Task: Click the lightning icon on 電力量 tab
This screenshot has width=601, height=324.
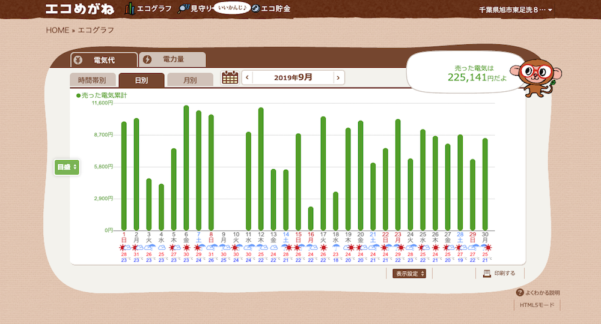Action: coord(147,59)
